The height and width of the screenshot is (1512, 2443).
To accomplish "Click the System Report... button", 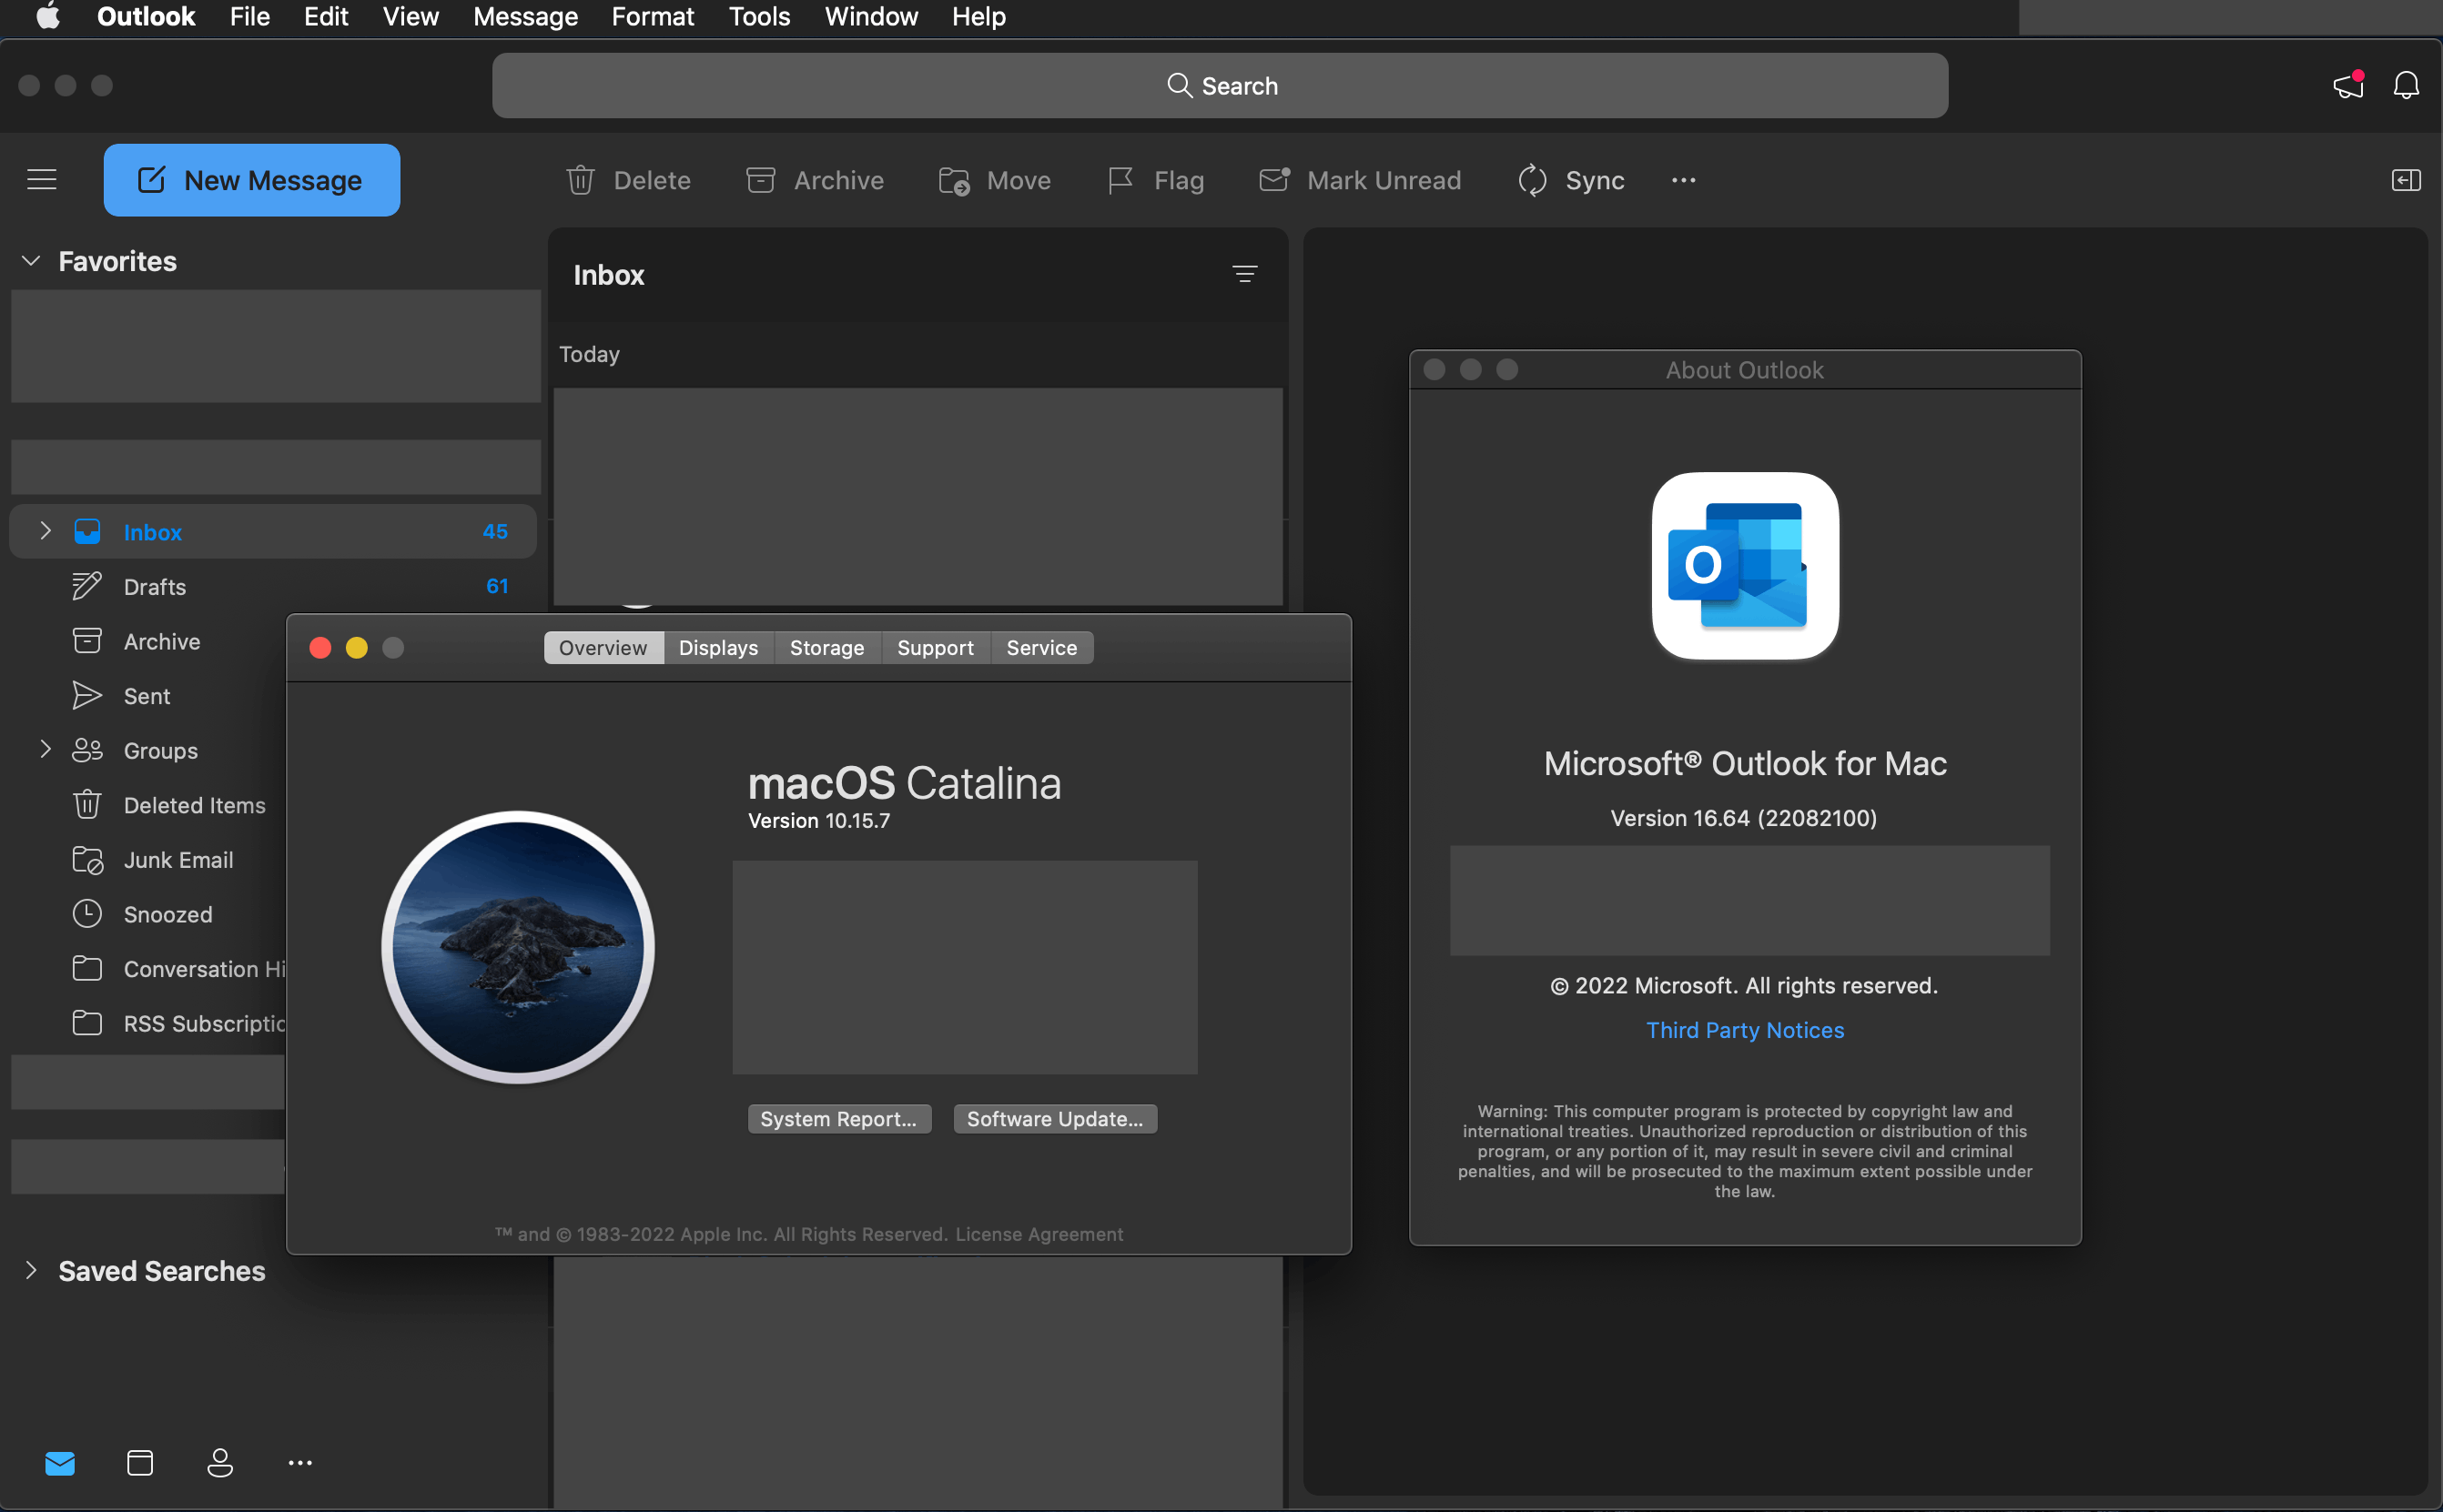I will [838, 1118].
